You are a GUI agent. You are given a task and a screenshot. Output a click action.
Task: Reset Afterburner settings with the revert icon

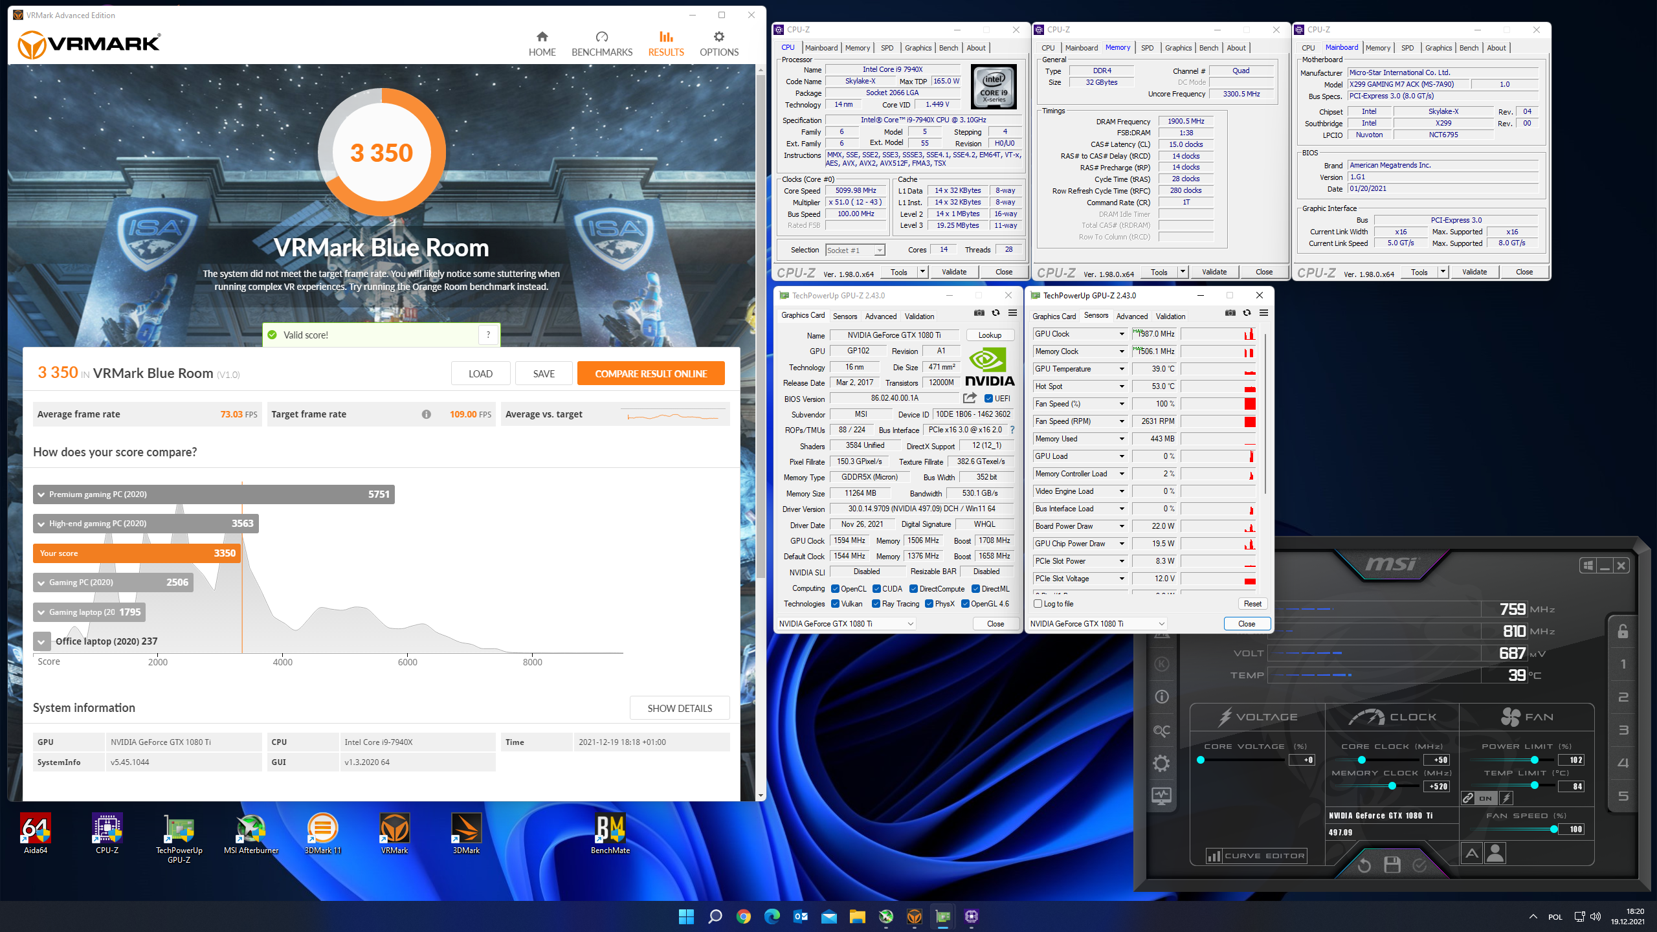(x=1364, y=865)
